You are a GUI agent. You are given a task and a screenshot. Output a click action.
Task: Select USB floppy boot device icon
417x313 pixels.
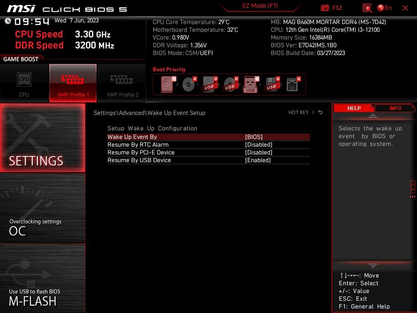(x=272, y=84)
